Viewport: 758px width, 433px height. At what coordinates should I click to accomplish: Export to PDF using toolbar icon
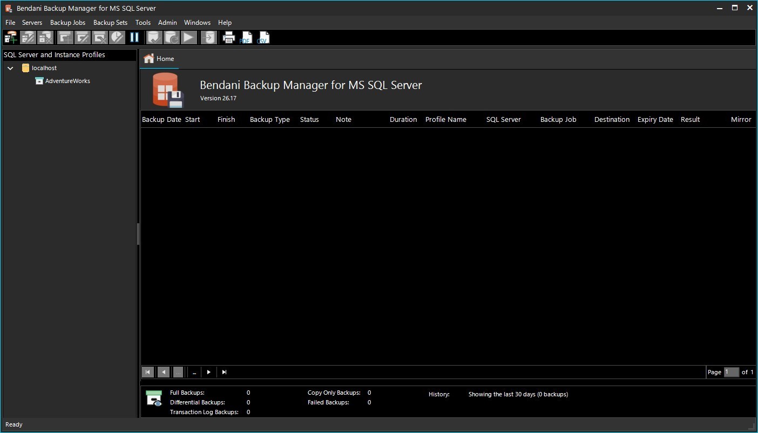(246, 37)
